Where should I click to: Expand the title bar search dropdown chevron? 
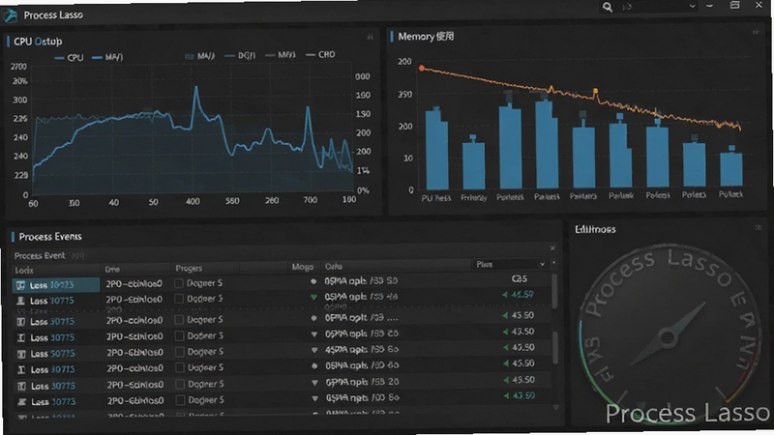(x=692, y=7)
